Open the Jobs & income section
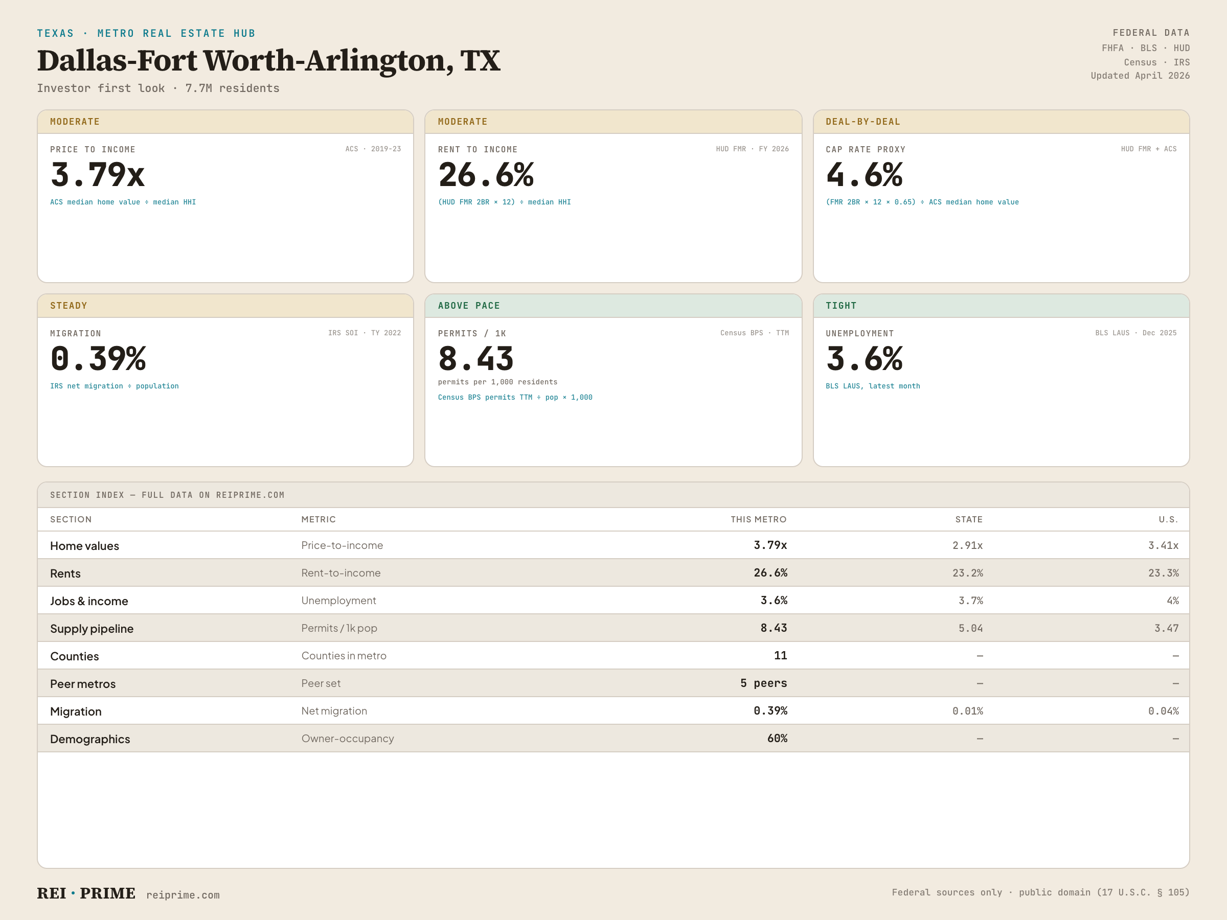Screen dimensions: 1227x920 click(x=613, y=601)
